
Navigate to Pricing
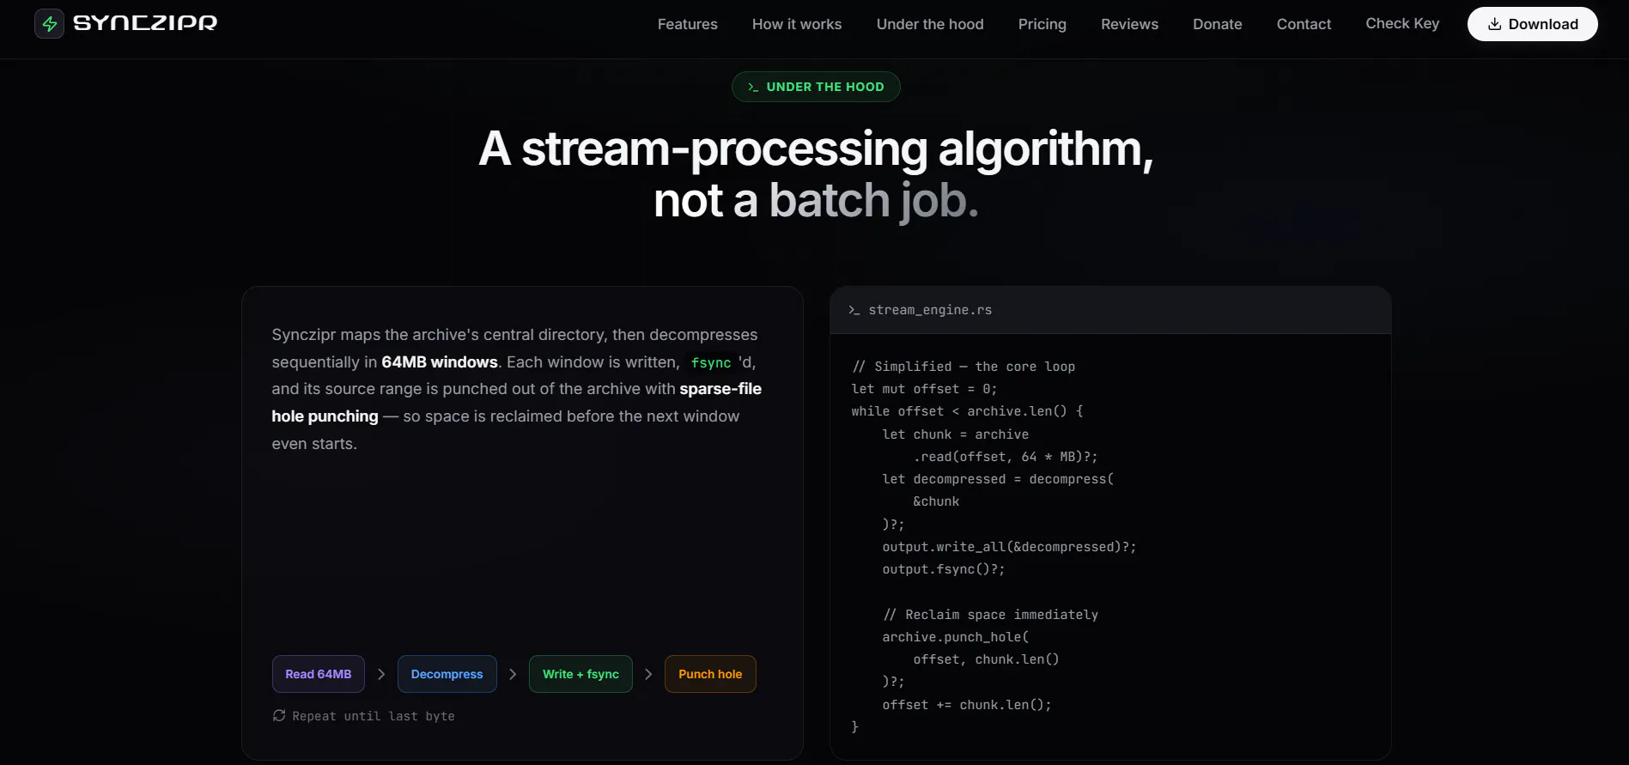coord(1042,24)
